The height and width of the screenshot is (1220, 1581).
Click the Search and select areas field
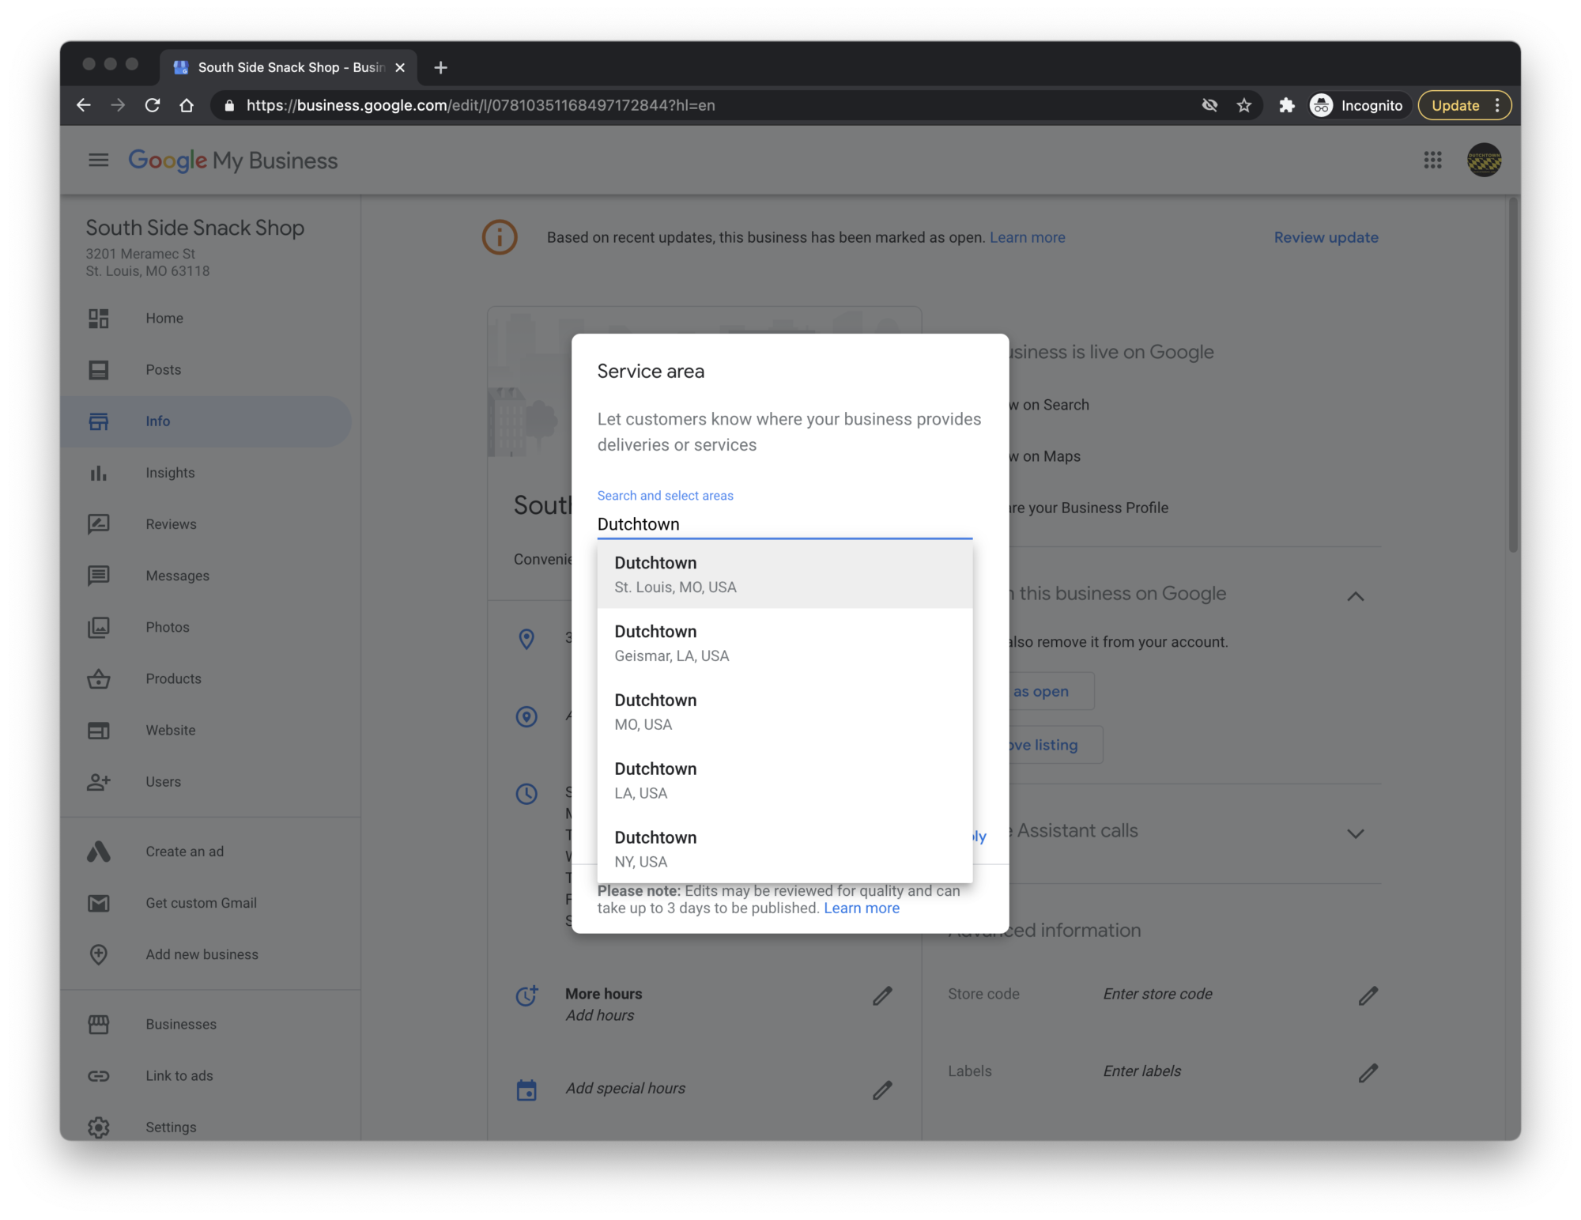click(x=784, y=524)
